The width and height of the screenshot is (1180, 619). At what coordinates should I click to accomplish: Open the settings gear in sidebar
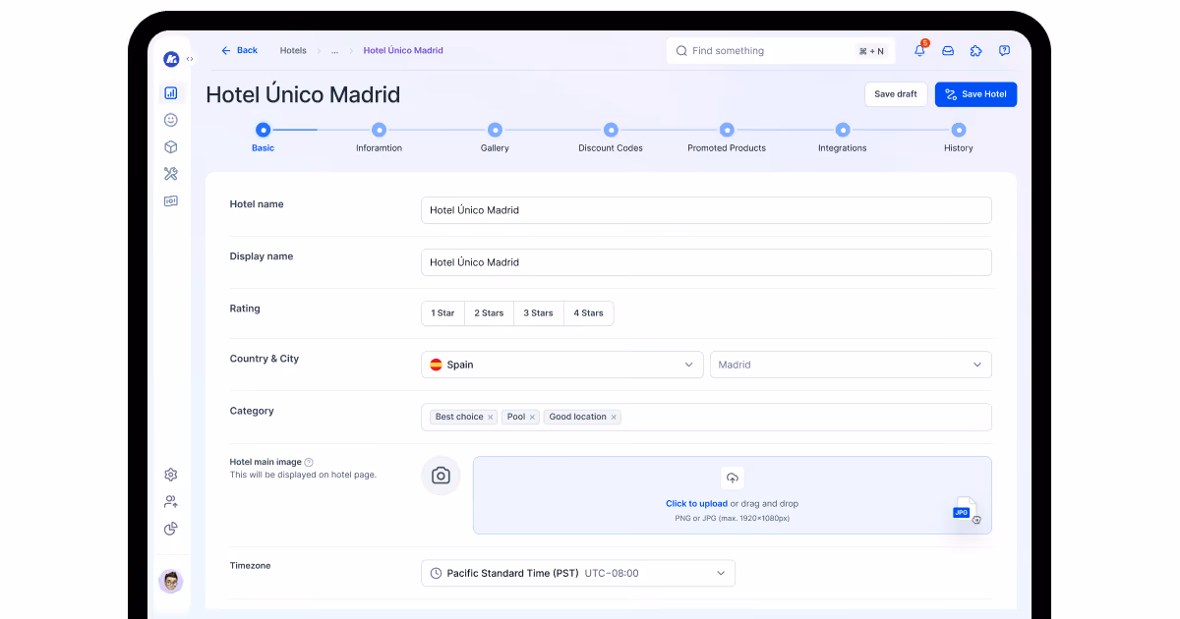[171, 475]
